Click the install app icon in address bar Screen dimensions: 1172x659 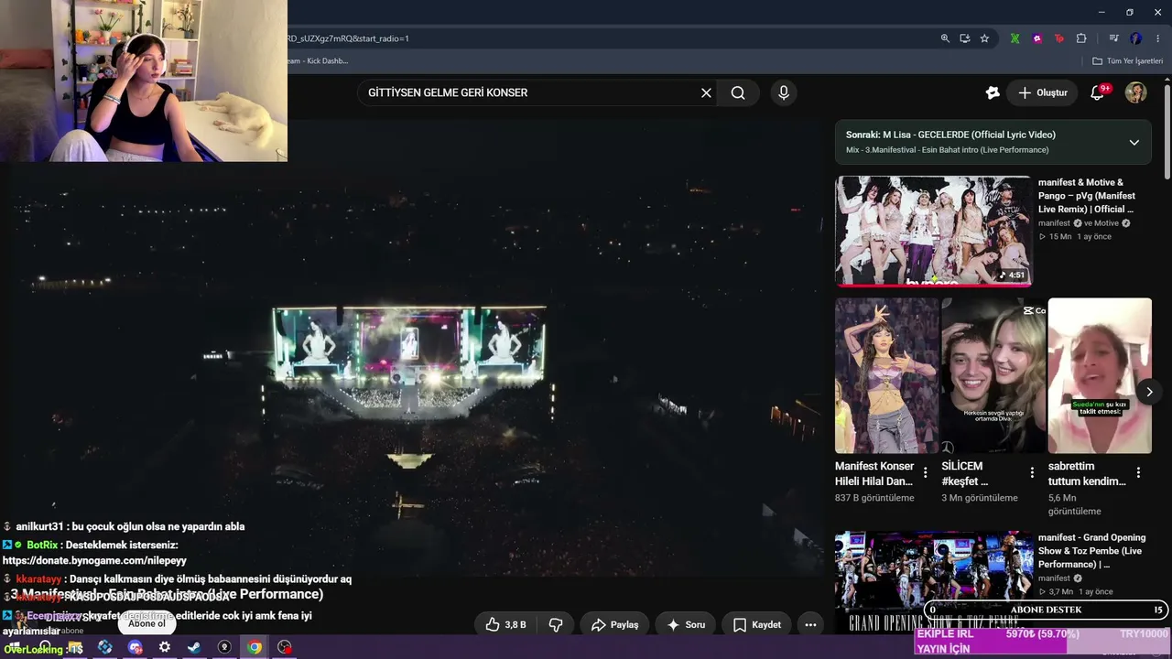965,38
